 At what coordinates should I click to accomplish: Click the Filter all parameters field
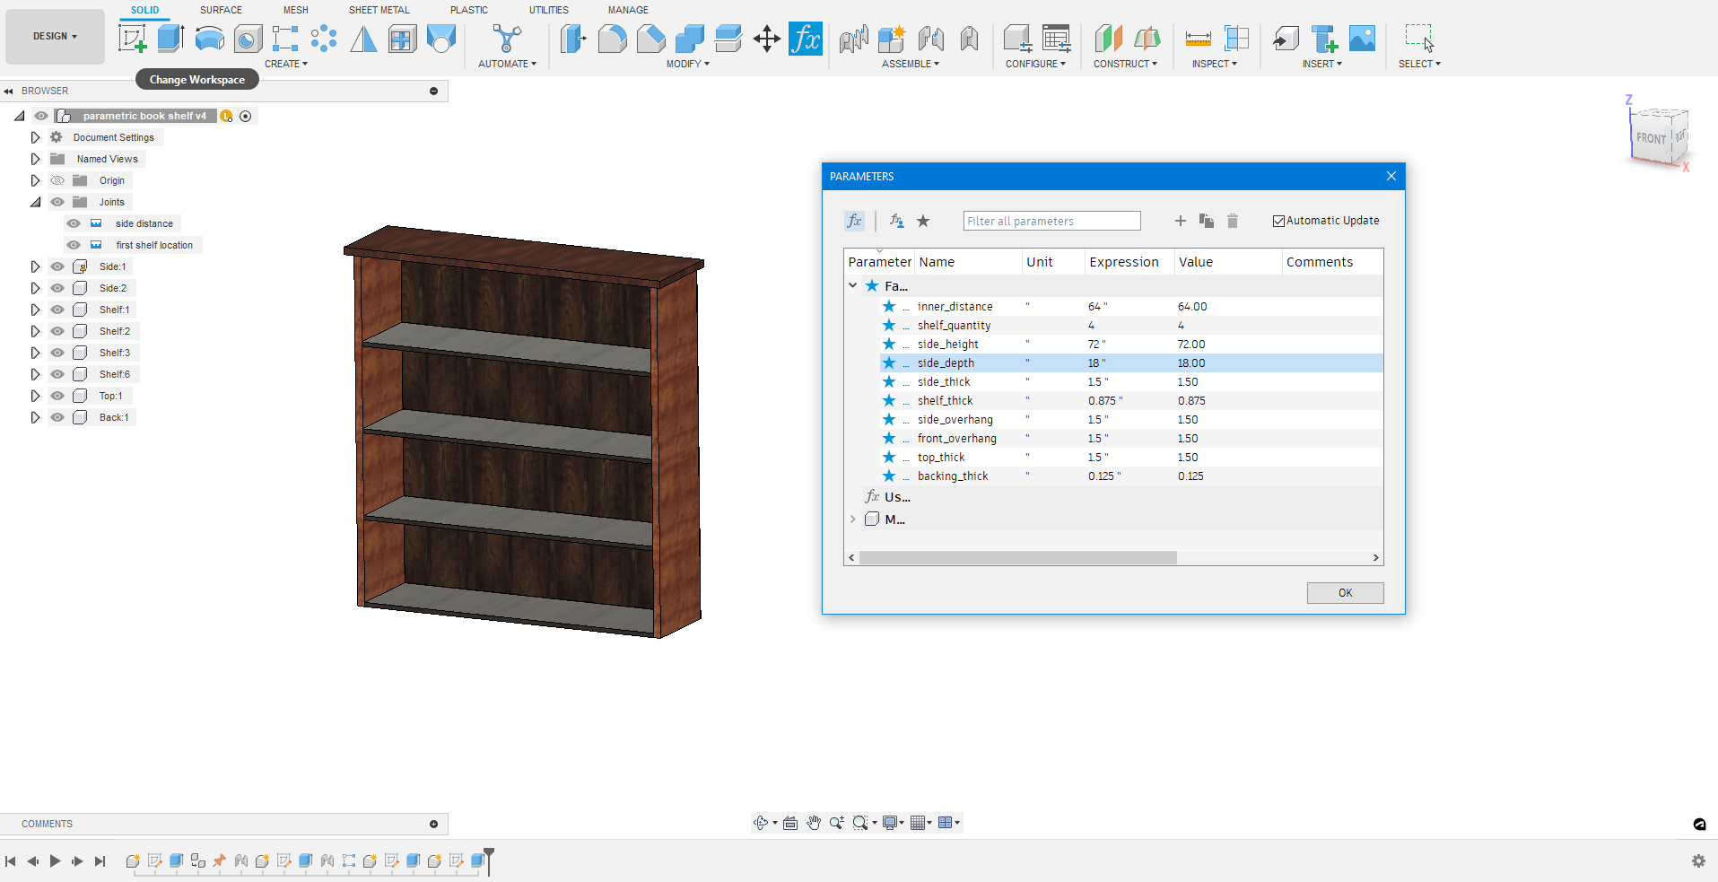coord(1051,221)
